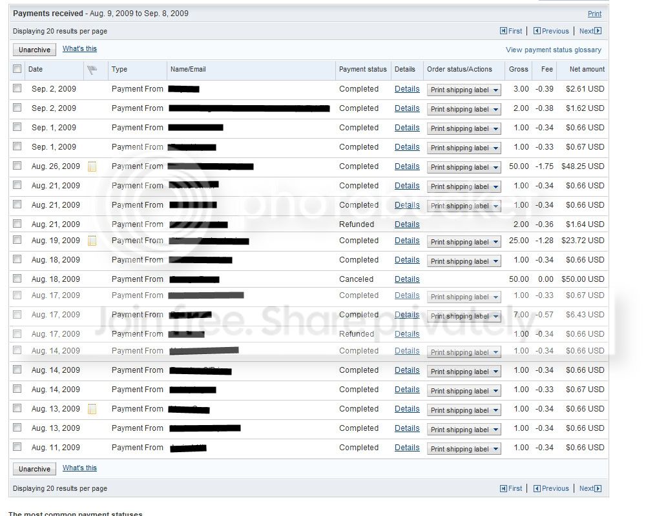
Task: Open Print shipping label dropdown for Aug. 18 Completed row
Action: click(x=464, y=261)
